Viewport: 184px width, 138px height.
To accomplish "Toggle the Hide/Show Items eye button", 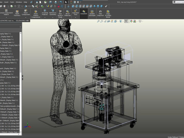I will point(126,21).
